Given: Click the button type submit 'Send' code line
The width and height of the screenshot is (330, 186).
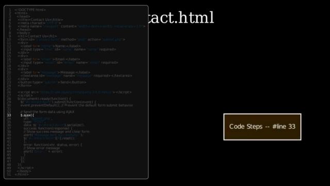Looking at the screenshot, I should pyautogui.click(x=52, y=82).
